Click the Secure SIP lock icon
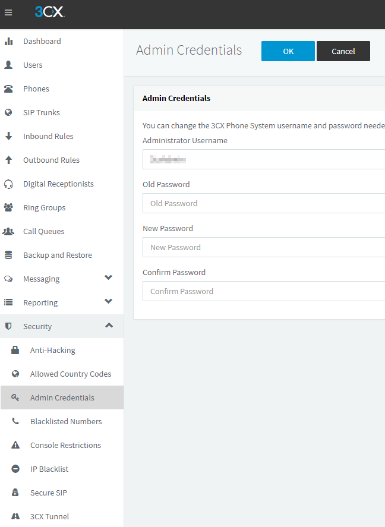Screen dimensions: 385x527 (15, 493)
